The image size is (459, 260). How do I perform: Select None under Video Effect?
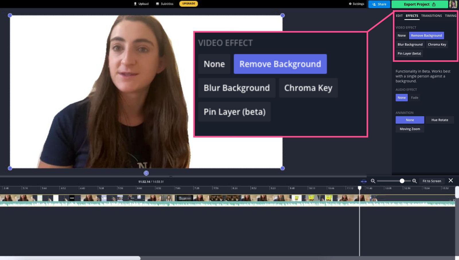coord(401,35)
